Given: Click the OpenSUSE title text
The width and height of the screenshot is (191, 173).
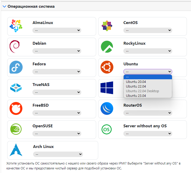Looking at the screenshot, I should coord(43,126).
